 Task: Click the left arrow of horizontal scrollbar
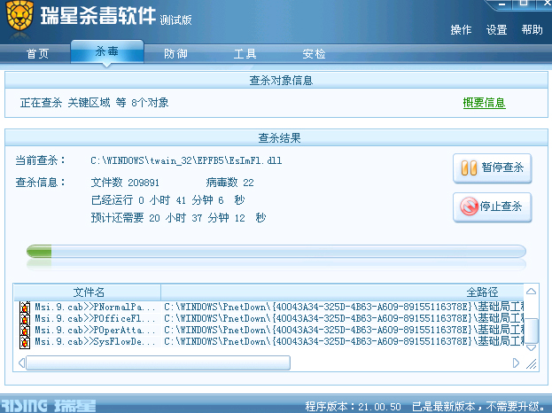coord(21,363)
